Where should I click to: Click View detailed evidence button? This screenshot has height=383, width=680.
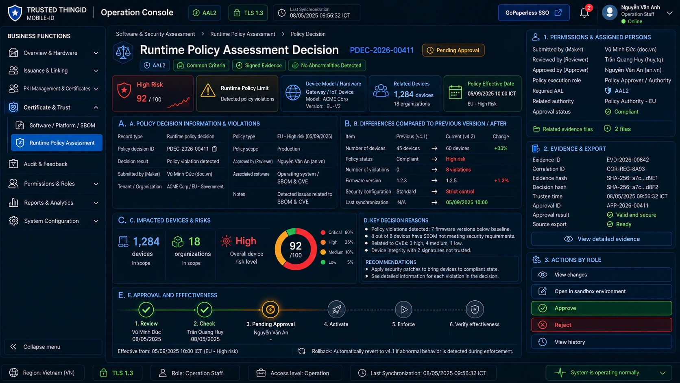[602, 239]
